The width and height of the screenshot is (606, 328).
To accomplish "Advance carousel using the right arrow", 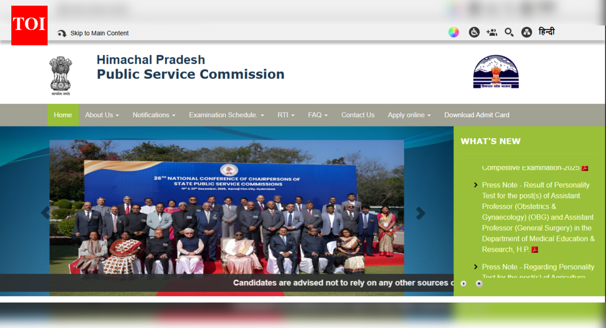I will click(x=421, y=213).
